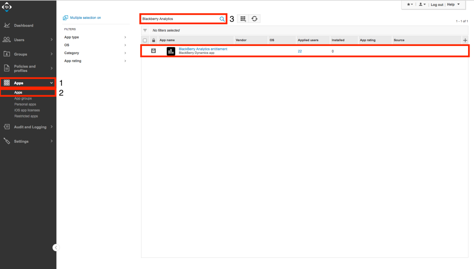
Task: Open iOS app licenses submenu item
Action: pyautogui.click(x=27, y=110)
